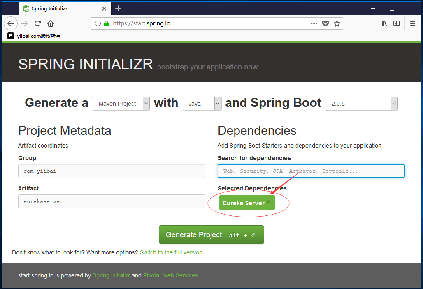Image resolution: width=423 pixels, height=289 pixels.
Task: Click the forward navigation arrow
Action: 24,23
